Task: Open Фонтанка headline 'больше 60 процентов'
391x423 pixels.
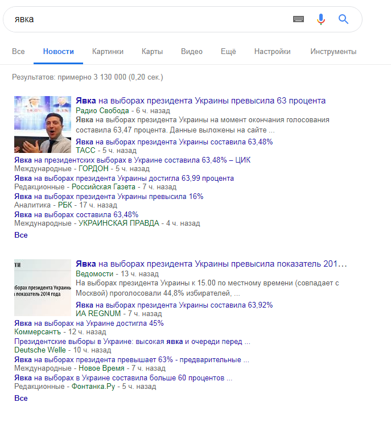Action: (123, 378)
